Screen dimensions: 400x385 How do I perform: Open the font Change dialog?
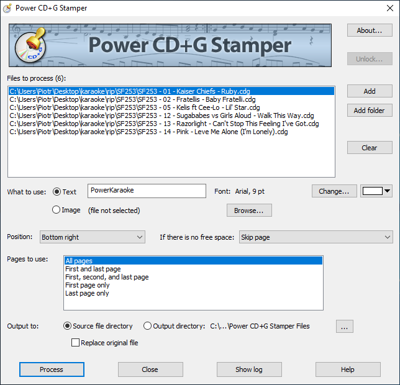(x=334, y=191)
